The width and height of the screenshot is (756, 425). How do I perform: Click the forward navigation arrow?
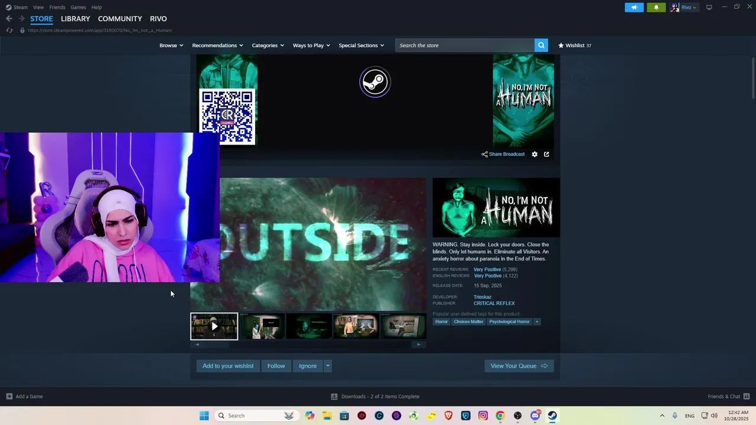tap(21, 19)
